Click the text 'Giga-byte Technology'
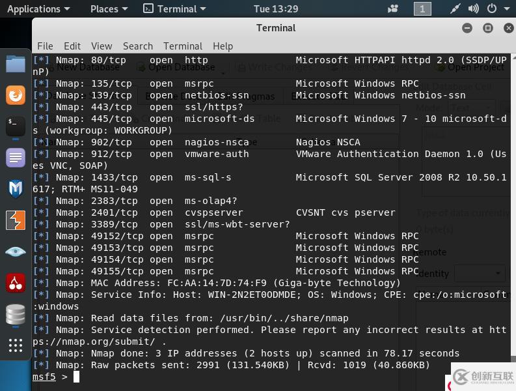The height and width of the screenshot is (391, 516). tap(337, 283)
